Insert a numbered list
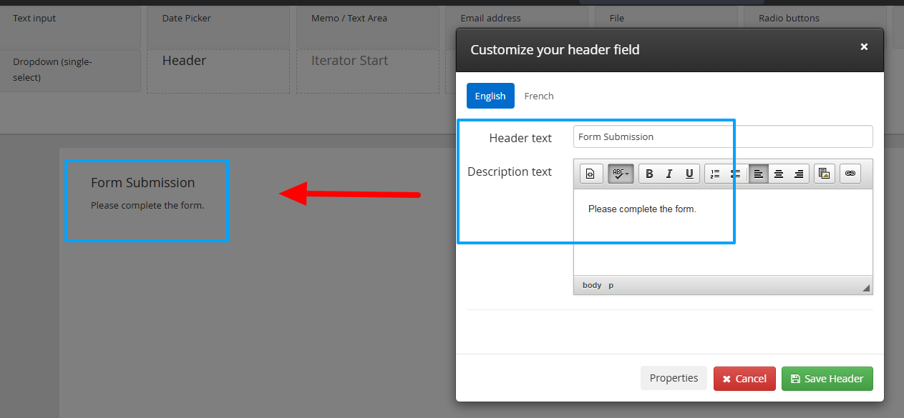This screenshot has width=904, height=418. click(715, 174)
